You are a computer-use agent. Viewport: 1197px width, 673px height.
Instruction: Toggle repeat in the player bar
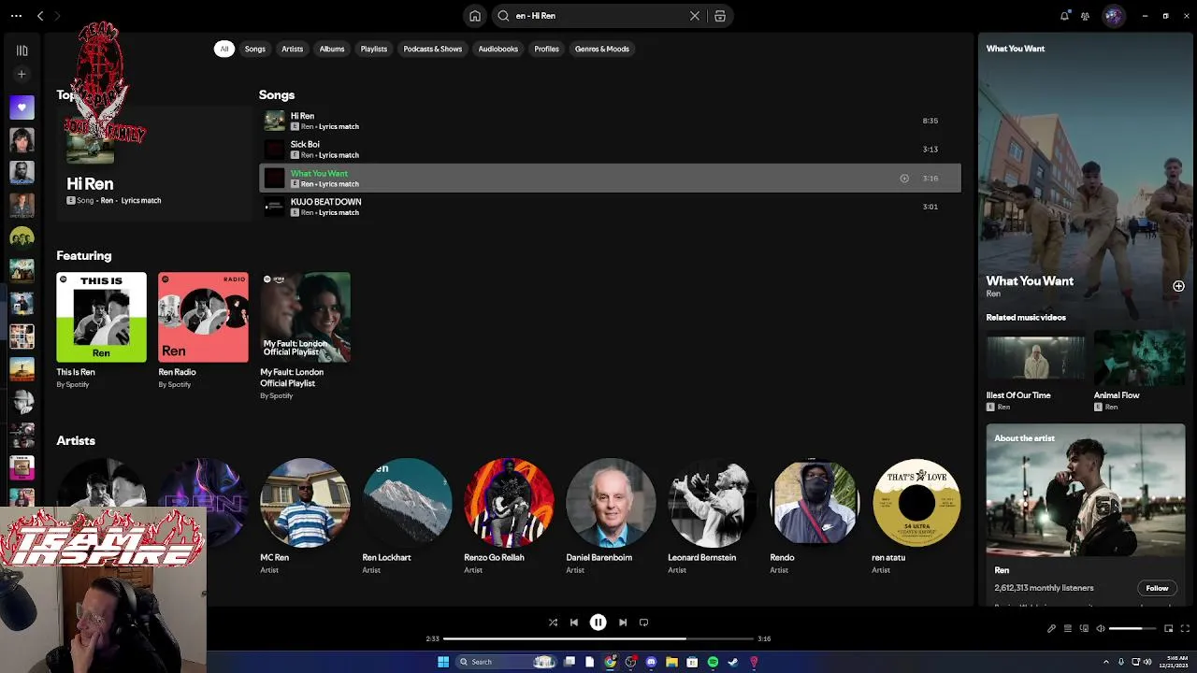pos(643,622)
